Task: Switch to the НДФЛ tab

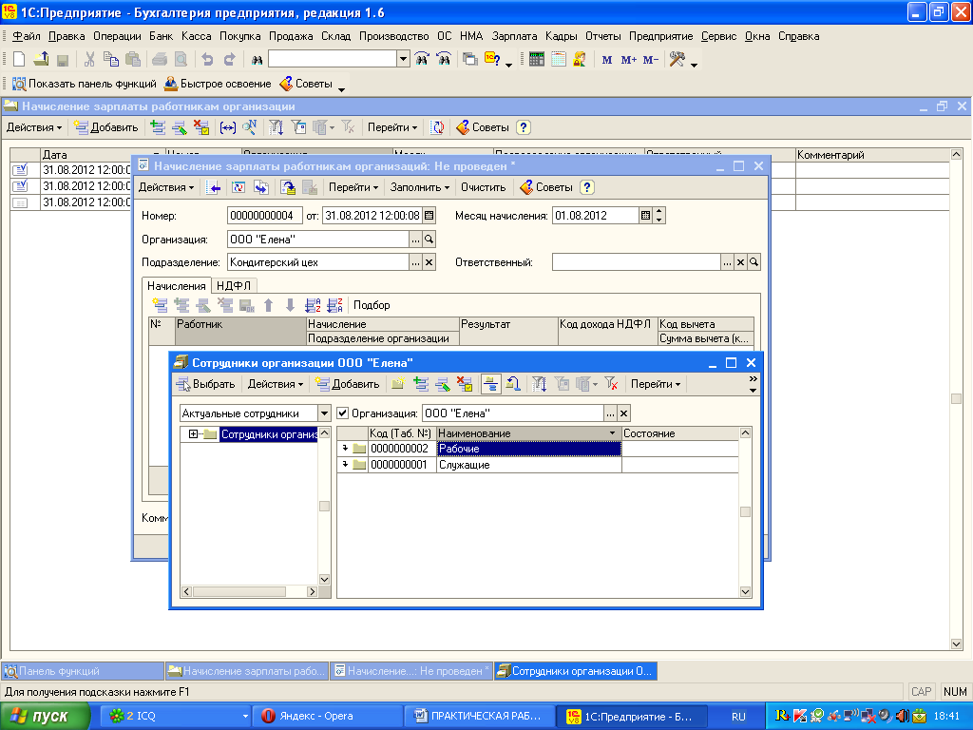Action: coord(234,285)
